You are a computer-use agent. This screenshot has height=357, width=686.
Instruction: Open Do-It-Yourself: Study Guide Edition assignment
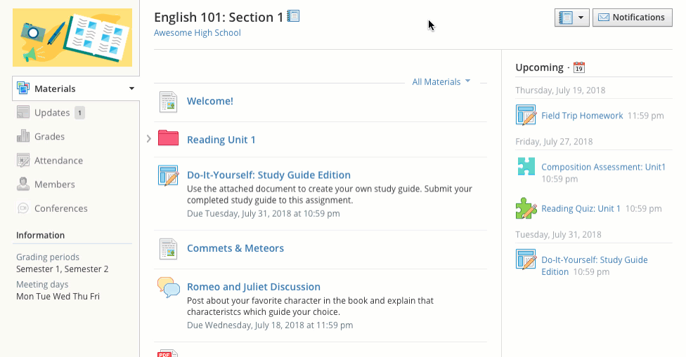coord(268,175)
